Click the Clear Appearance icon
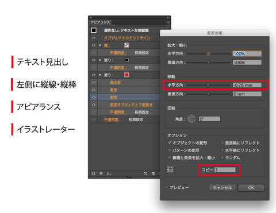 click(145, 173)
